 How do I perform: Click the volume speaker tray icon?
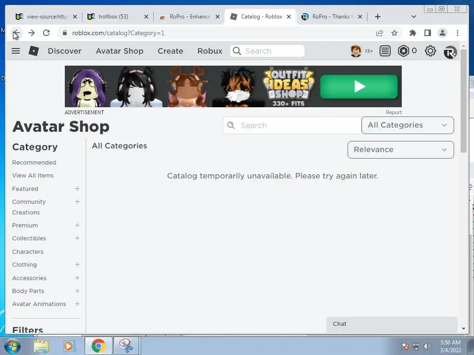(x=427, y=346)
